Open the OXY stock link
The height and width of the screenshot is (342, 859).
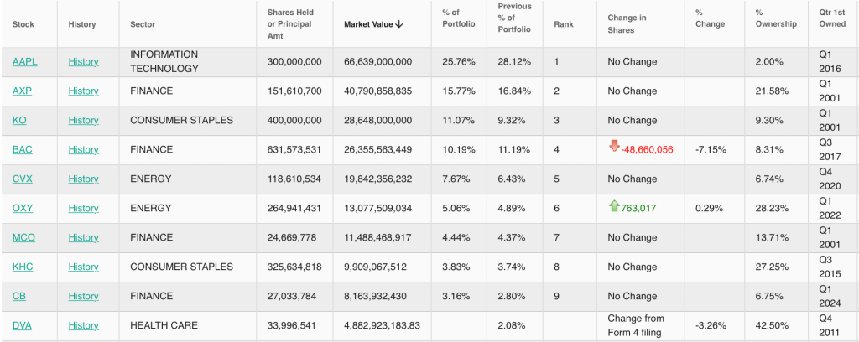pos(23,209)
